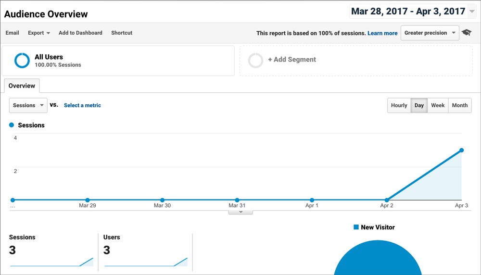Switch graph to Month view
The height and width of the screenshot is (275, 481).
pyautogui.click(x=460, y=105)
